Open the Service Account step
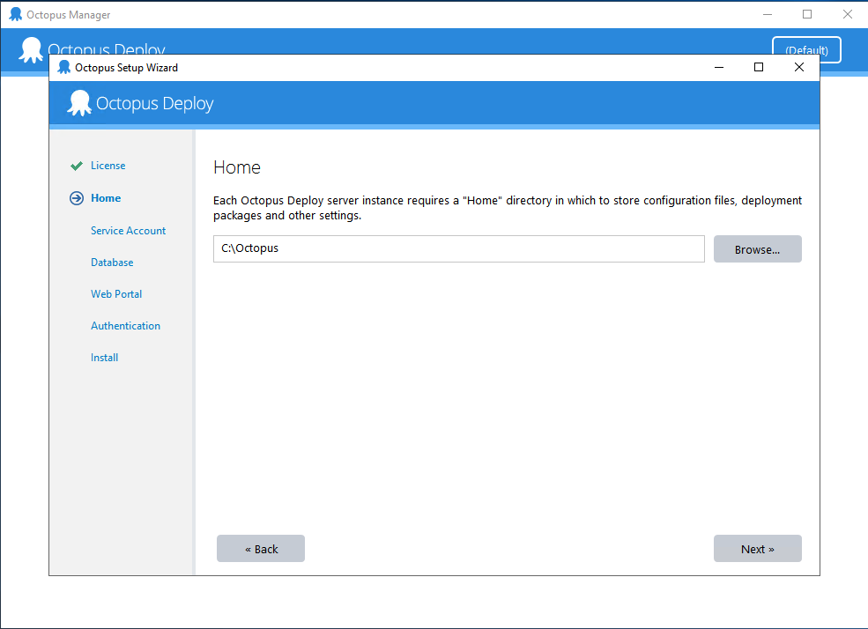Screen dimensions: 868x629 click(128, 231)
